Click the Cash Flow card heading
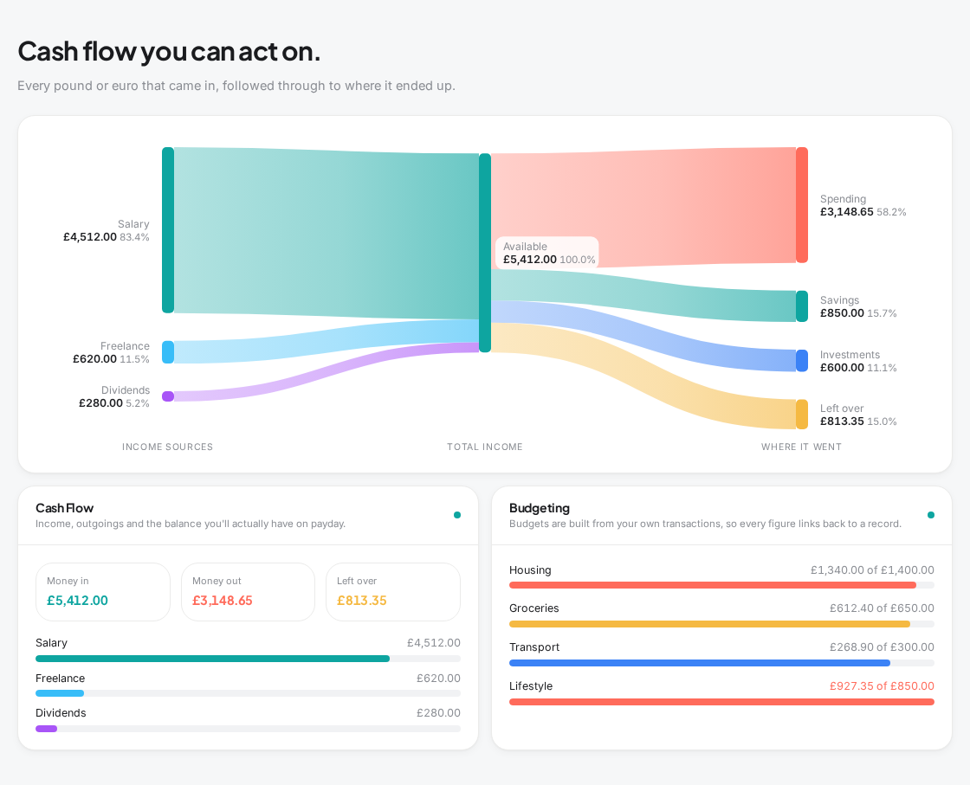The width and height of the screenshot is (970, 785). [64, 508]
